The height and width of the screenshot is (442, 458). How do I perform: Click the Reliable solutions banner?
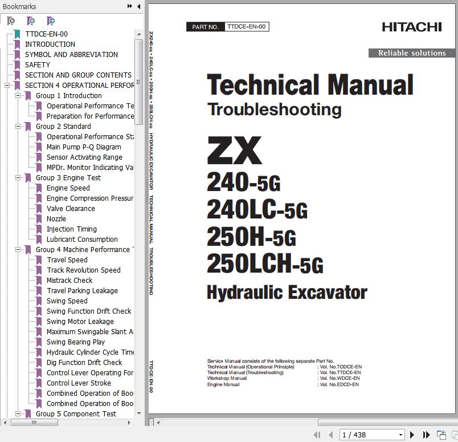pos(412,53)
